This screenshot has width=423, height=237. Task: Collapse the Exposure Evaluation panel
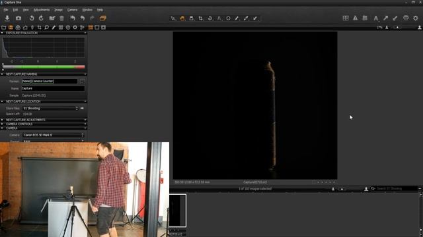point(2,33)
